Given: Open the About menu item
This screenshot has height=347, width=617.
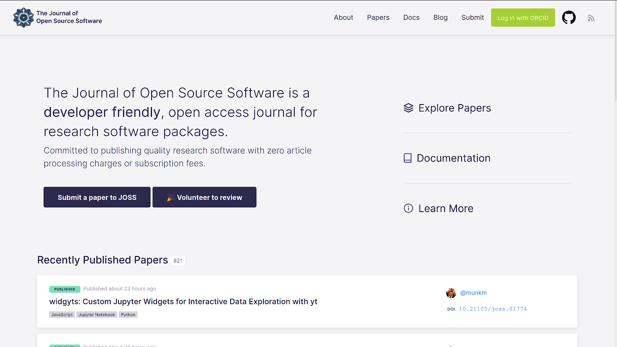Looking at the screenshot, I should point(344,17).
